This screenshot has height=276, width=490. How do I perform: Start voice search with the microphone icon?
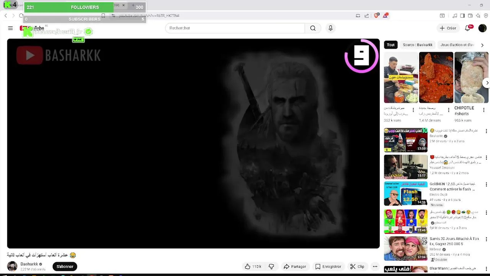coord(330,28)
